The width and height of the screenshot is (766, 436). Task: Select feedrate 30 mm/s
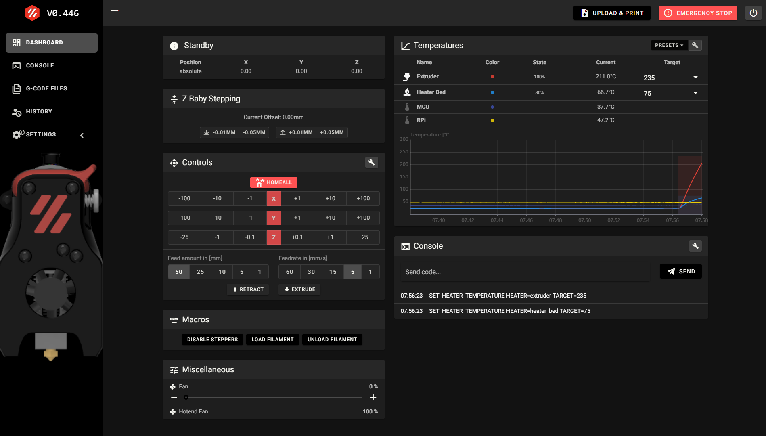click(x=311, y=272)
